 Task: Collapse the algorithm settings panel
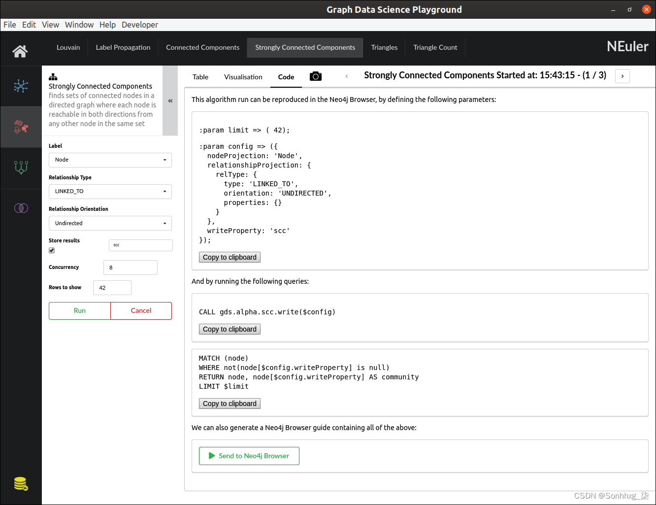click(170, 101)
